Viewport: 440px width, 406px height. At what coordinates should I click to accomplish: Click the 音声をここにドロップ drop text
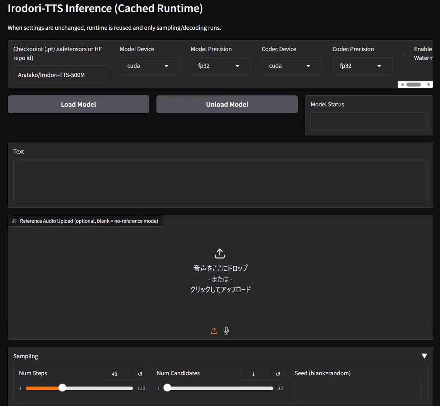click(220, 268)
